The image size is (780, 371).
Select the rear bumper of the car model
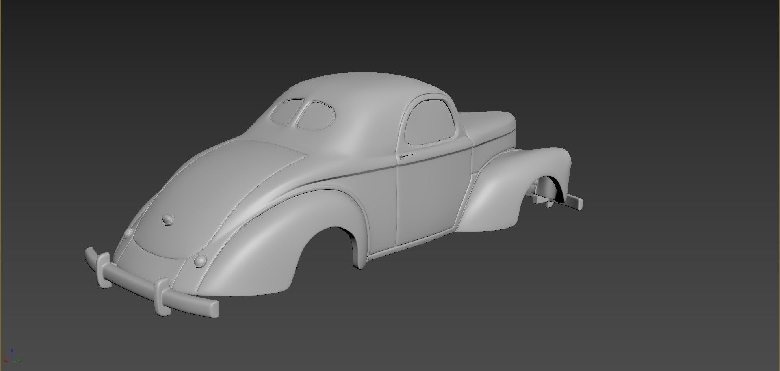152,283
